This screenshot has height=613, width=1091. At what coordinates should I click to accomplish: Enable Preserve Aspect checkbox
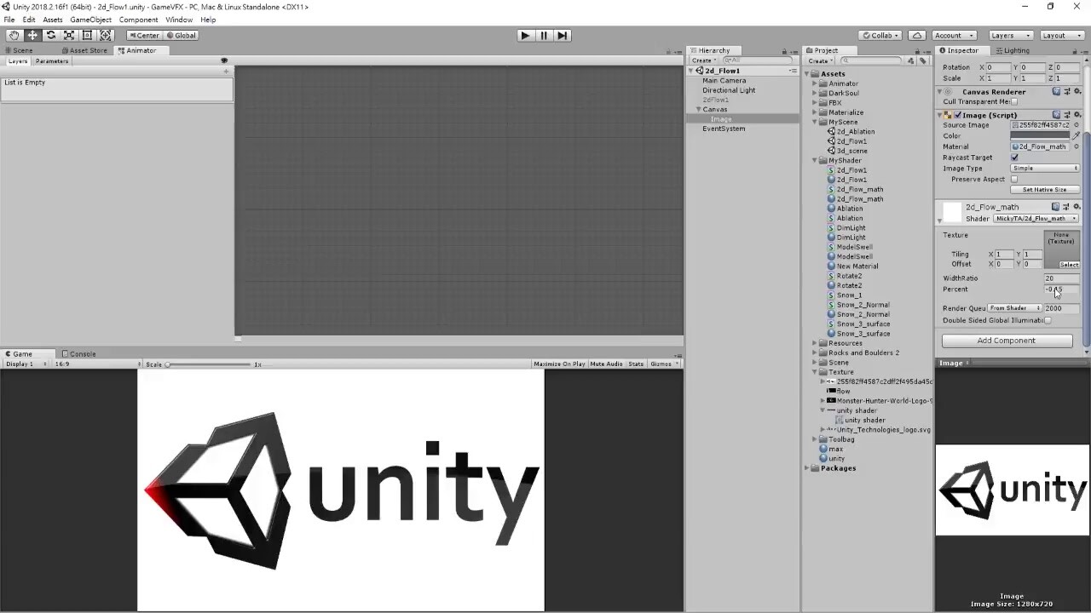(x=1014, y=179)
